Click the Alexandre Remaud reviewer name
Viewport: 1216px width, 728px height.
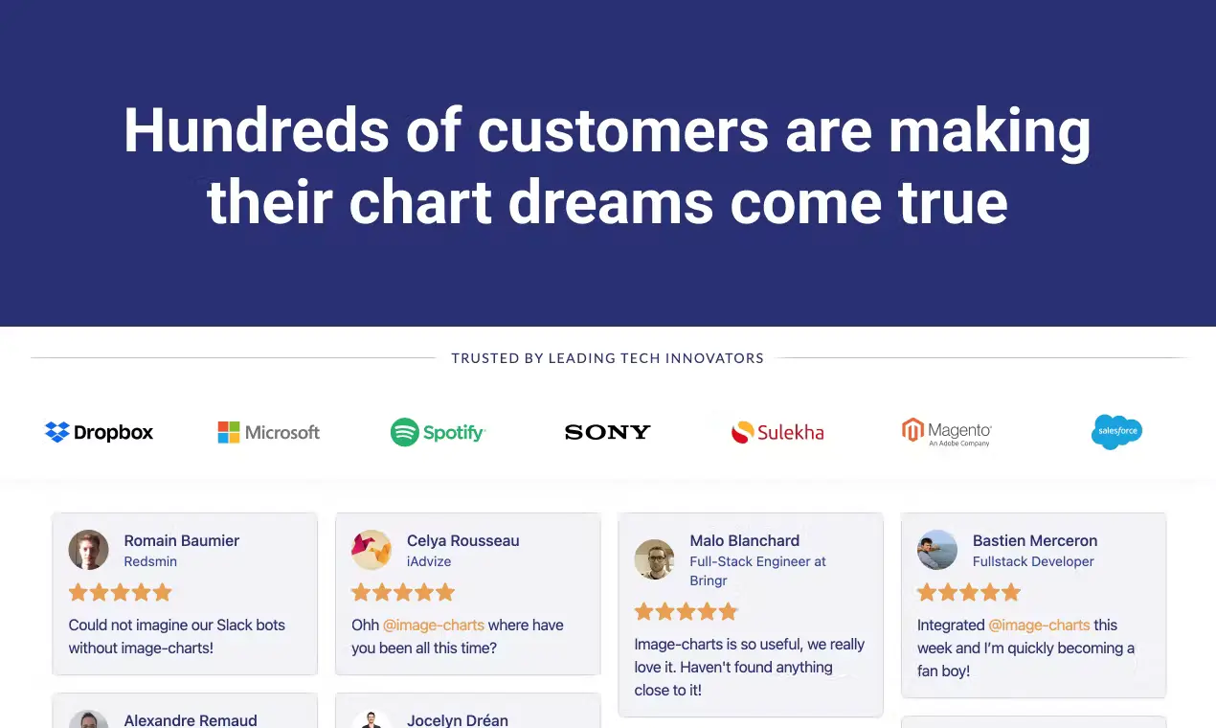click(191, 719)
